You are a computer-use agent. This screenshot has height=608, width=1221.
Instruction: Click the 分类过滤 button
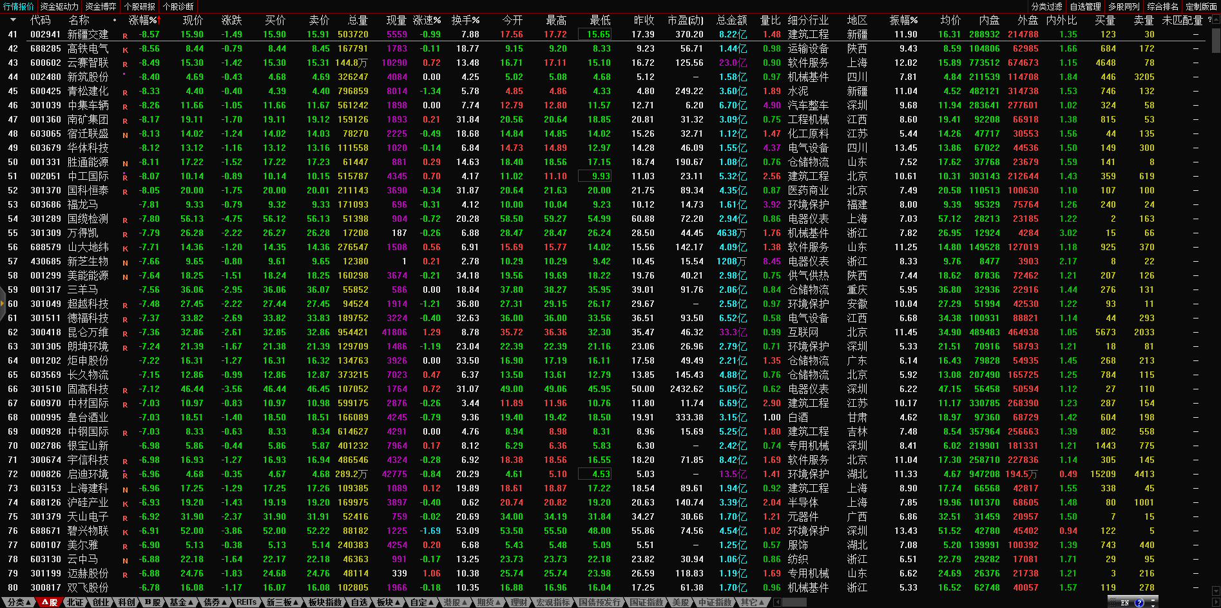click(x=1046, y=6)
